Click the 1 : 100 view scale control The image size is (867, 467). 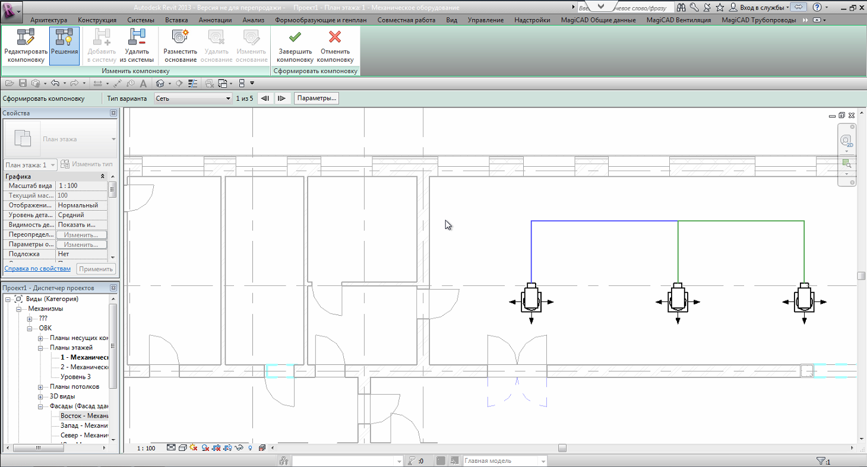146,448
